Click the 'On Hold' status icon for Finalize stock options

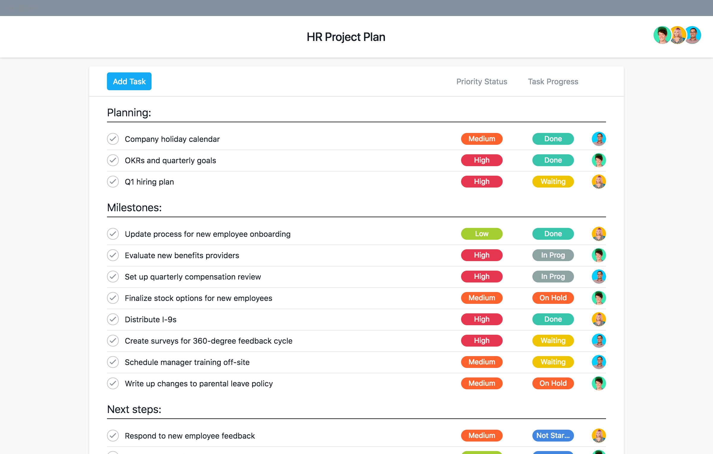[x=552, y=298]
